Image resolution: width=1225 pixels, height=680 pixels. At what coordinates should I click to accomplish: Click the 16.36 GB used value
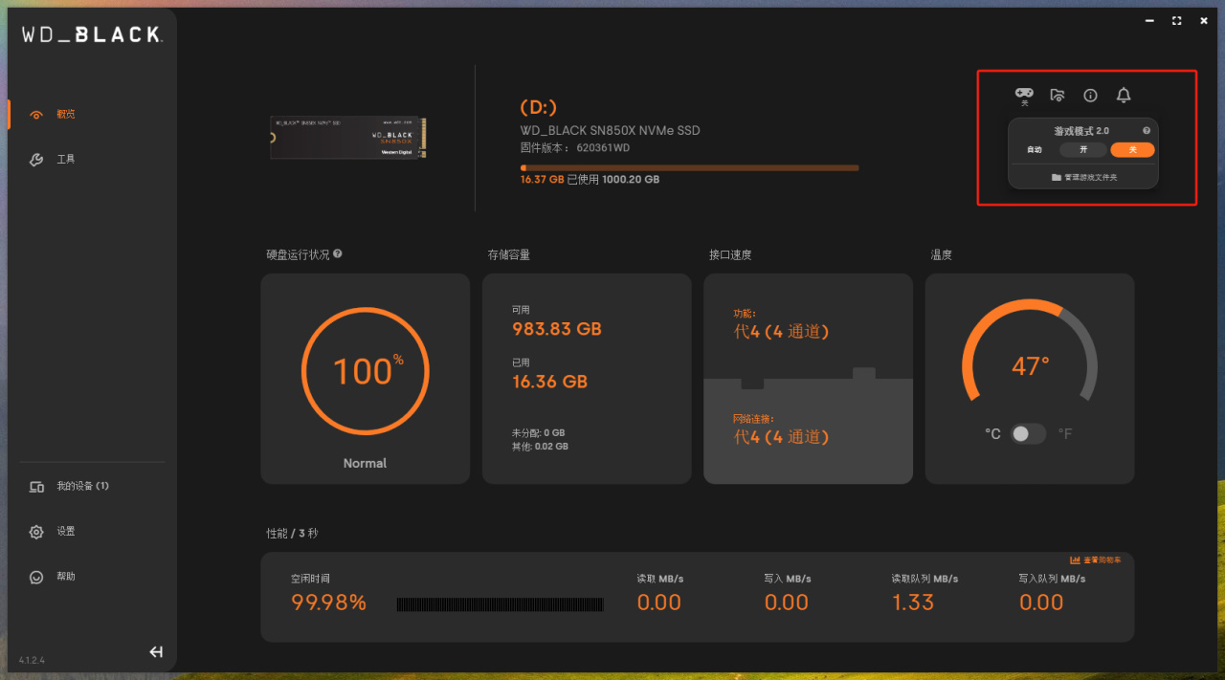[x=550, y=382]
